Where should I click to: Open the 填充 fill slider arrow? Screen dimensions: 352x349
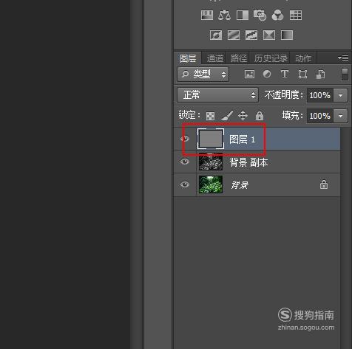point(340,116)
